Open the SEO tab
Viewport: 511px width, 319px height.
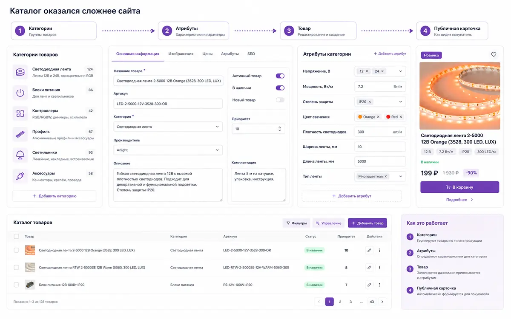pyautogui.click(x=251, y=54)
